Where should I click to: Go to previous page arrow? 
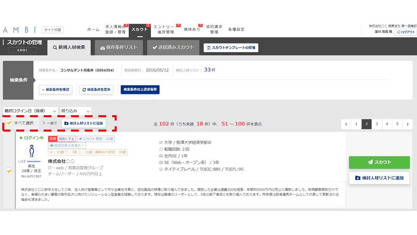pos(346,124)
